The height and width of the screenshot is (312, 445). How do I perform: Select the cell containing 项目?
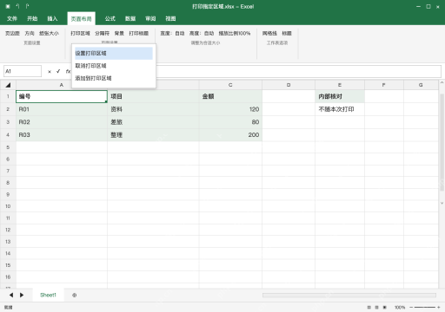tap(153, 96)
